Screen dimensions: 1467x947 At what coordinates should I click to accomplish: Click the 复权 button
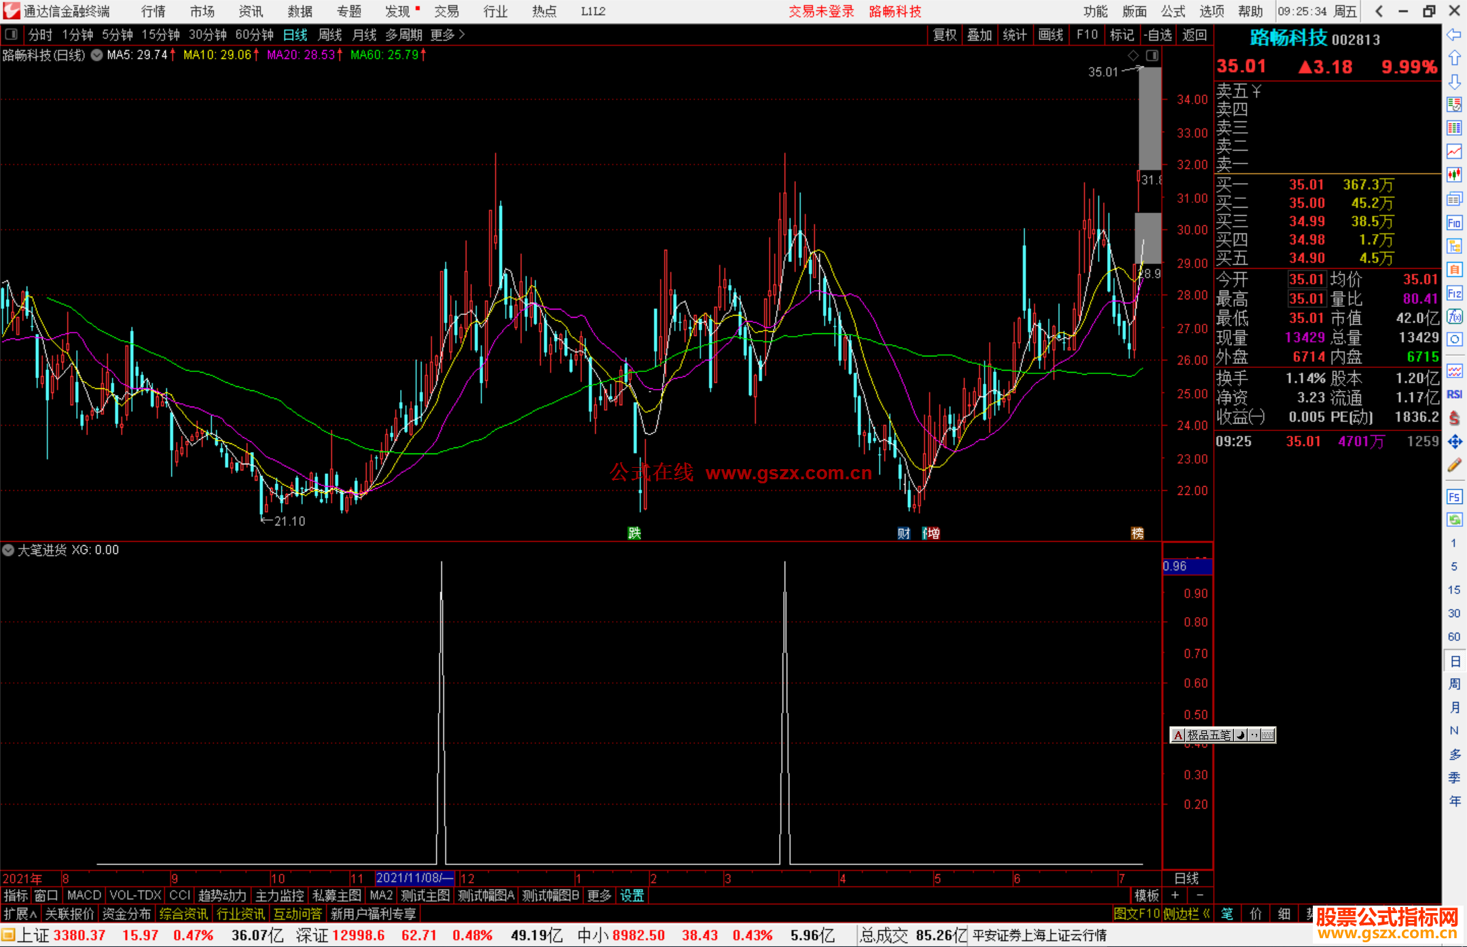coord(945,35)
